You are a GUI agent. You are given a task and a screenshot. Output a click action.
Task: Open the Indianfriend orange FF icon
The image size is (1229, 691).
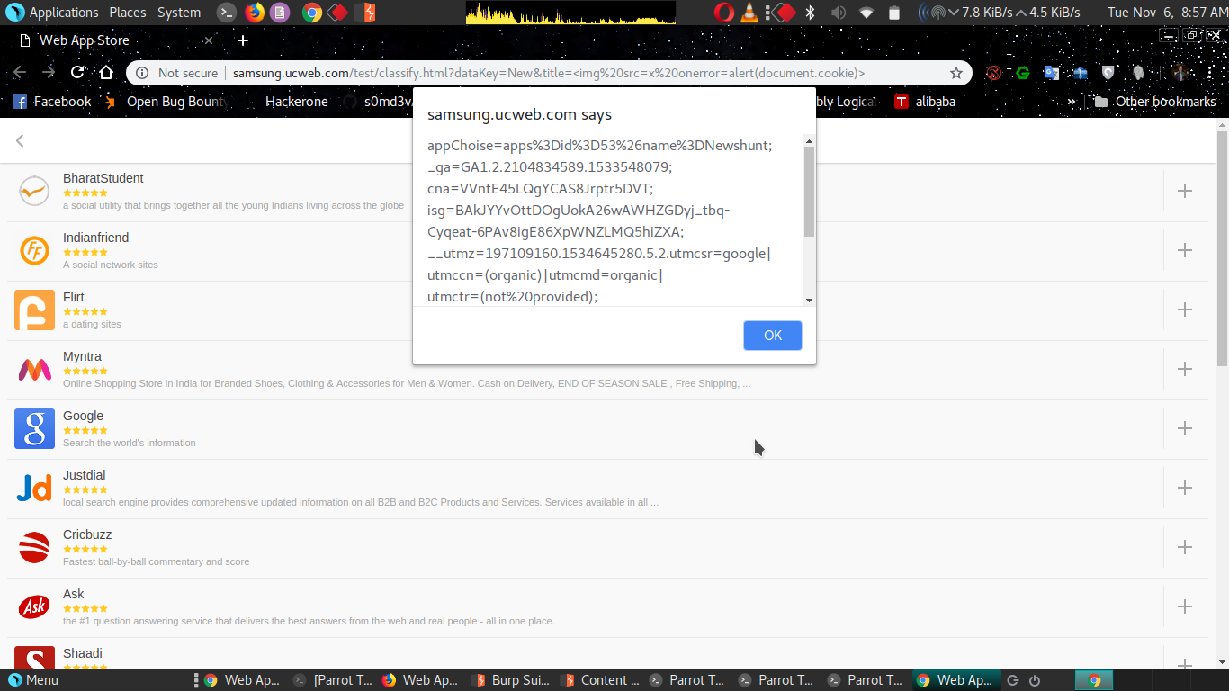pyautogui.click(x=34, y=250)
